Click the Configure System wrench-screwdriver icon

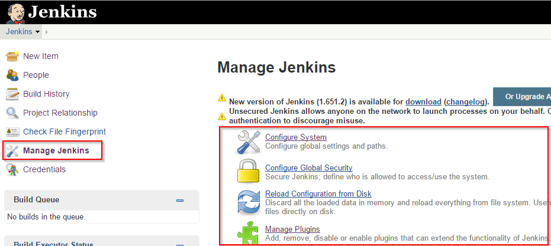[x=249, y=142]
